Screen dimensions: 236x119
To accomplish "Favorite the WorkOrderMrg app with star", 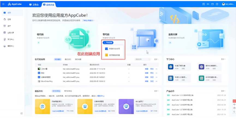I will coord(129,81).
